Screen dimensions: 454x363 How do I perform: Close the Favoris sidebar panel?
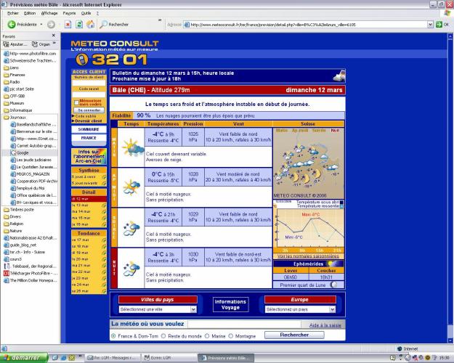54,36
